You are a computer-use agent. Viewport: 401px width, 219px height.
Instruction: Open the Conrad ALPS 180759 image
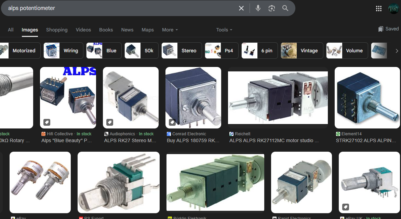pyautogui.click(x=193, y=98)
